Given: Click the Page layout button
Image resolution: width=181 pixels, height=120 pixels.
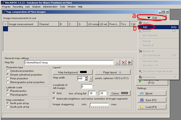Looking at the screenshot, I should (x=113, y=72).
